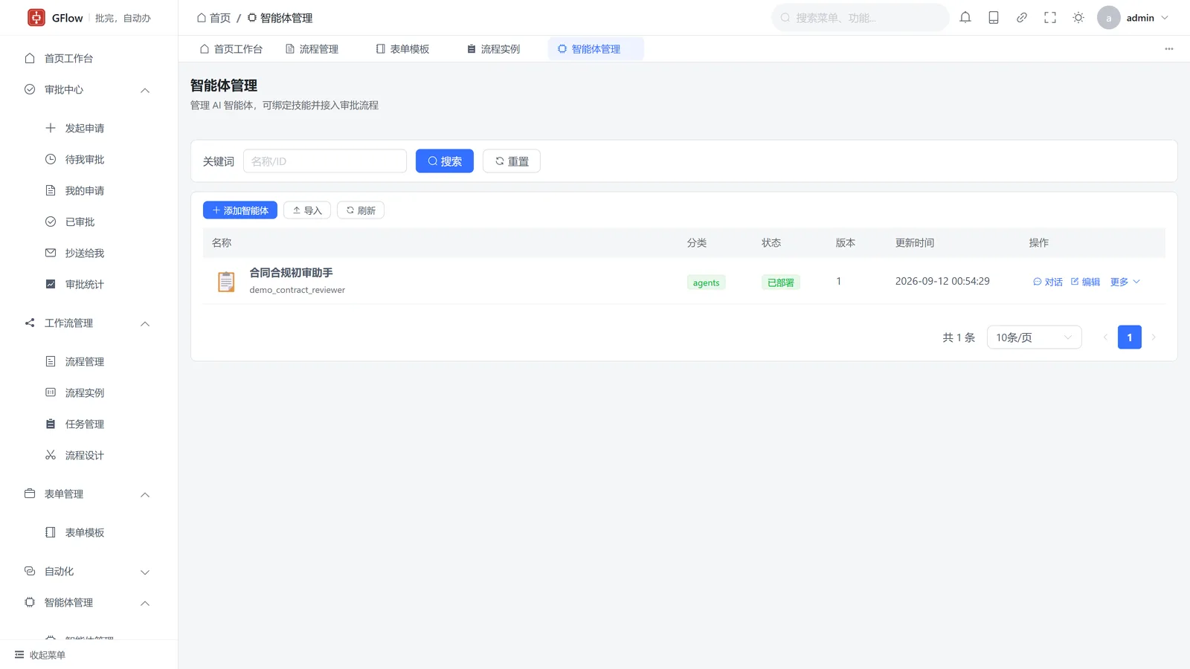Open the notifications bell
The image size is (1190, 669).
click(x=965, y=18)
